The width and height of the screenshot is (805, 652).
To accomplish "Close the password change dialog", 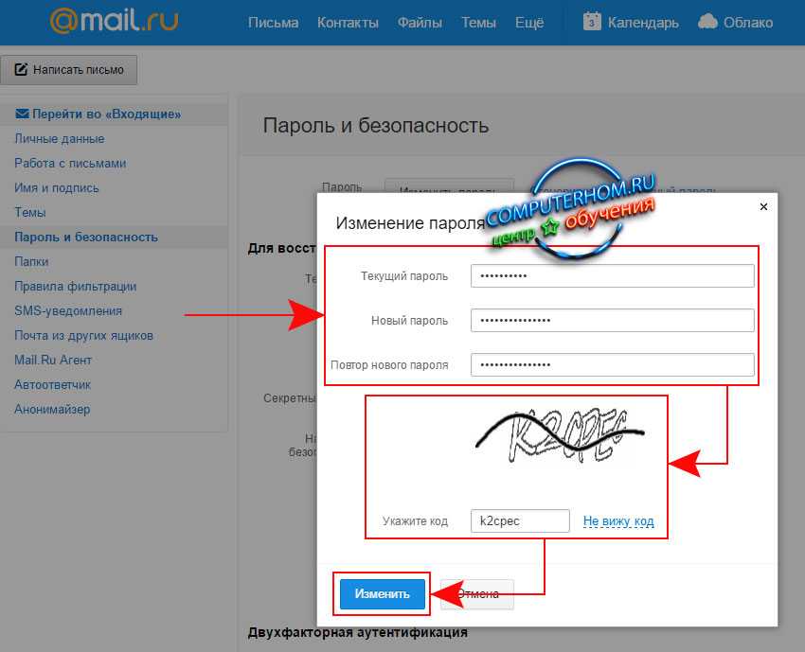I will pos(764,206).
